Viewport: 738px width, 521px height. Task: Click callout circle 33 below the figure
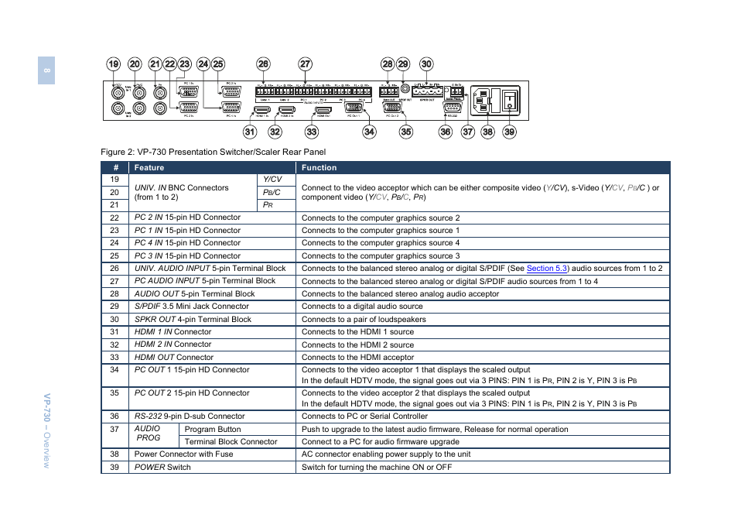(312, 132)
